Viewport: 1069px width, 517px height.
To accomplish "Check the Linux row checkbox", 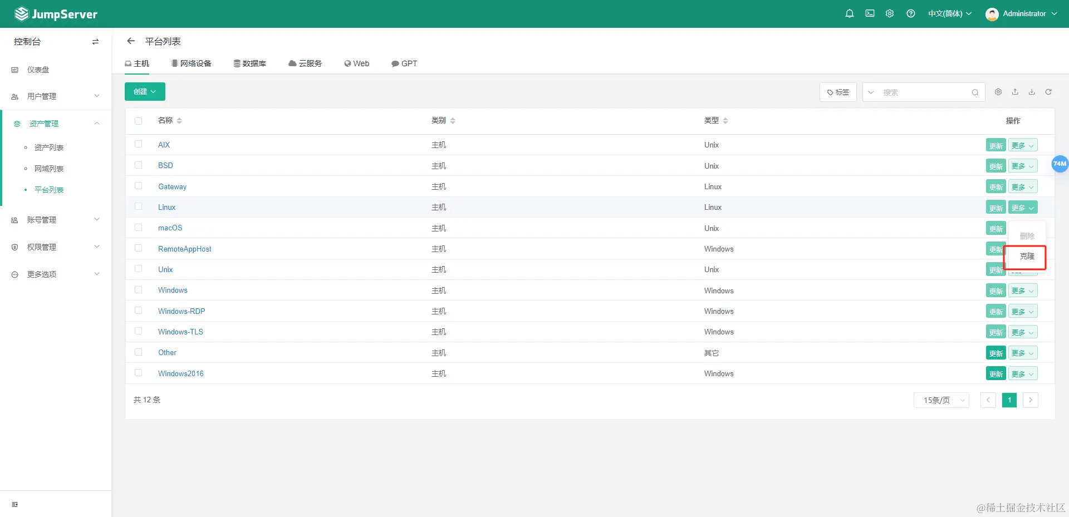I will click(x=139, y=206).
